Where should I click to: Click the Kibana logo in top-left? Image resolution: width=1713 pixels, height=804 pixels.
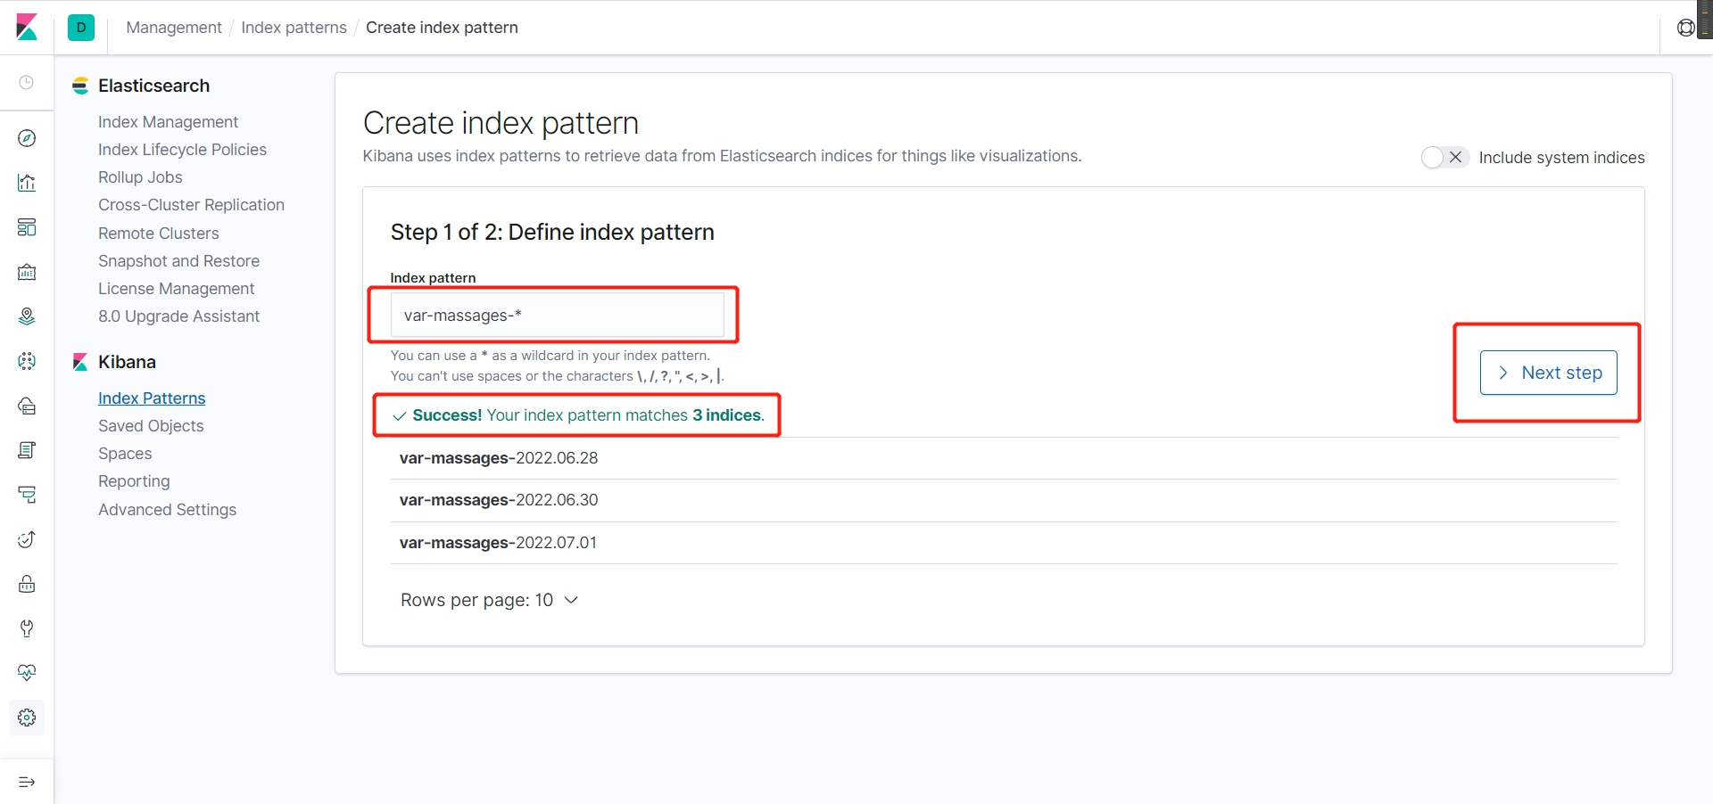click(x=27, y=28)
